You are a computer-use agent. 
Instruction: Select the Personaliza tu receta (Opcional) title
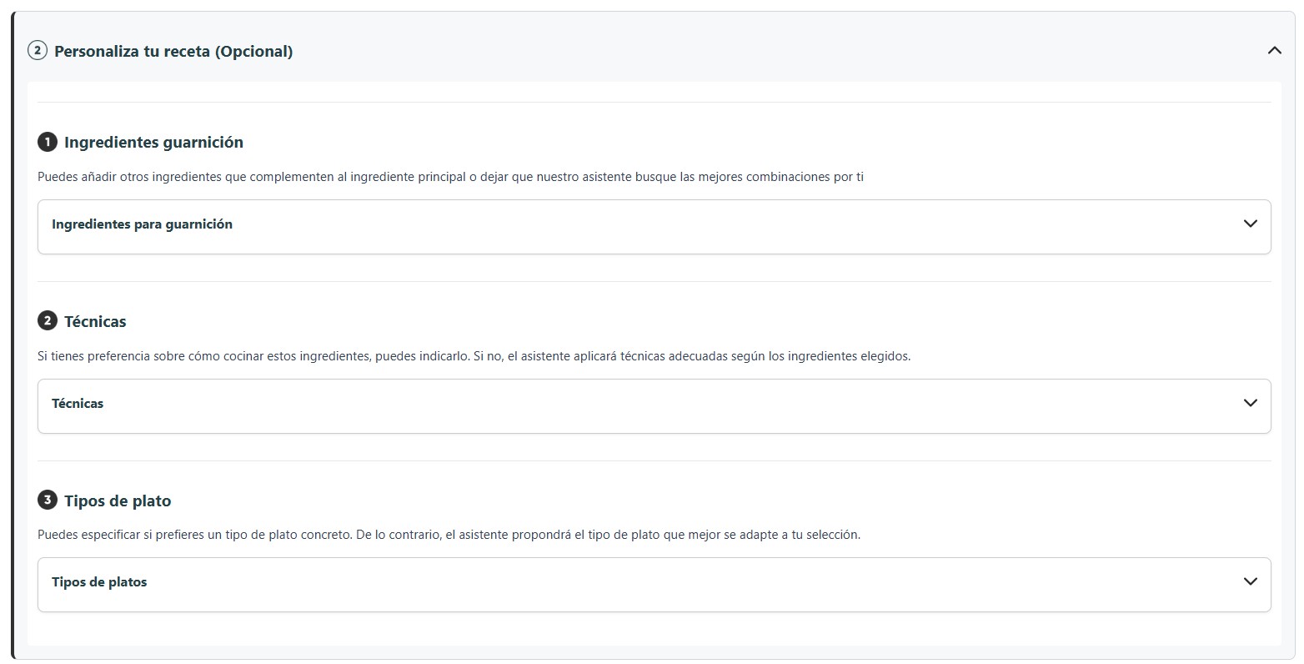click(x=173, y=51)
